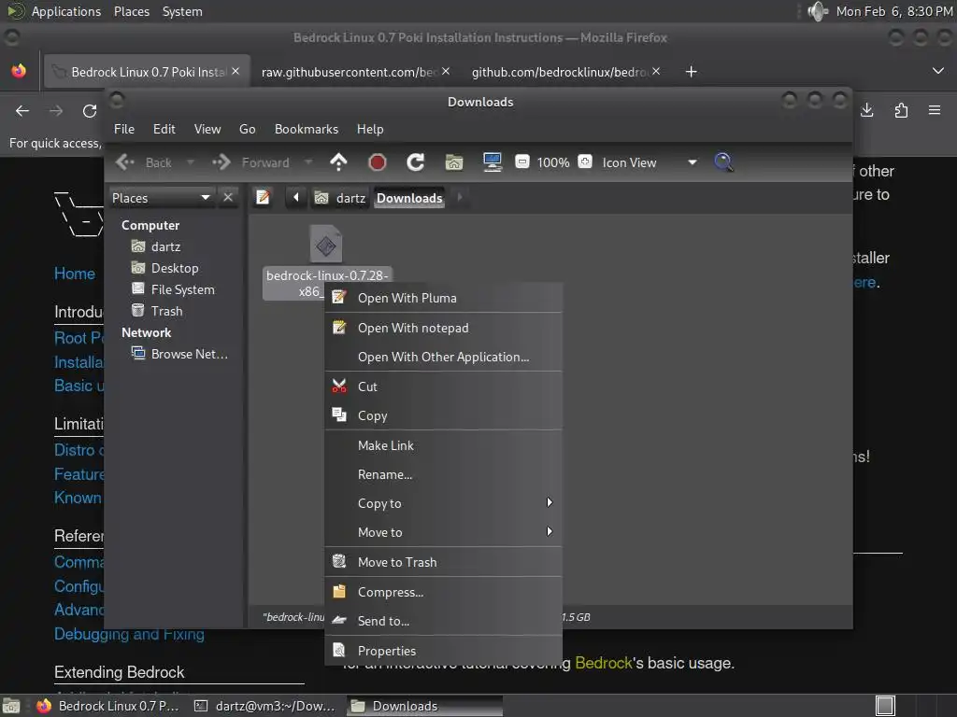Screen dimensions: 957x717
Task: Open the File menu in Caja
Action: [124, 129]
